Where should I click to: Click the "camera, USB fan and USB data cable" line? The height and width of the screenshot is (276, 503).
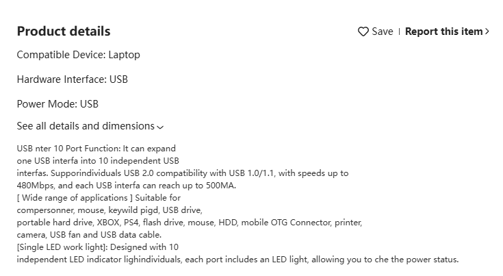point(89,235)
